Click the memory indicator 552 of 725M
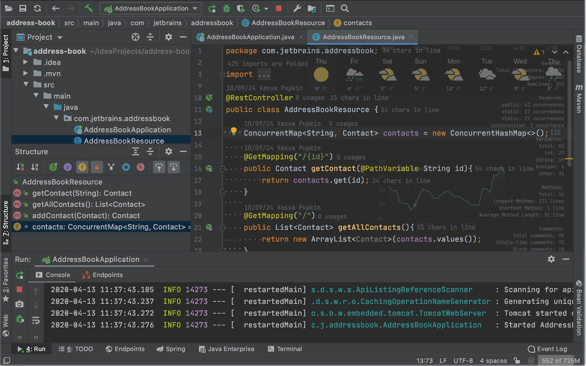586x366 pixels. [560, 360]
